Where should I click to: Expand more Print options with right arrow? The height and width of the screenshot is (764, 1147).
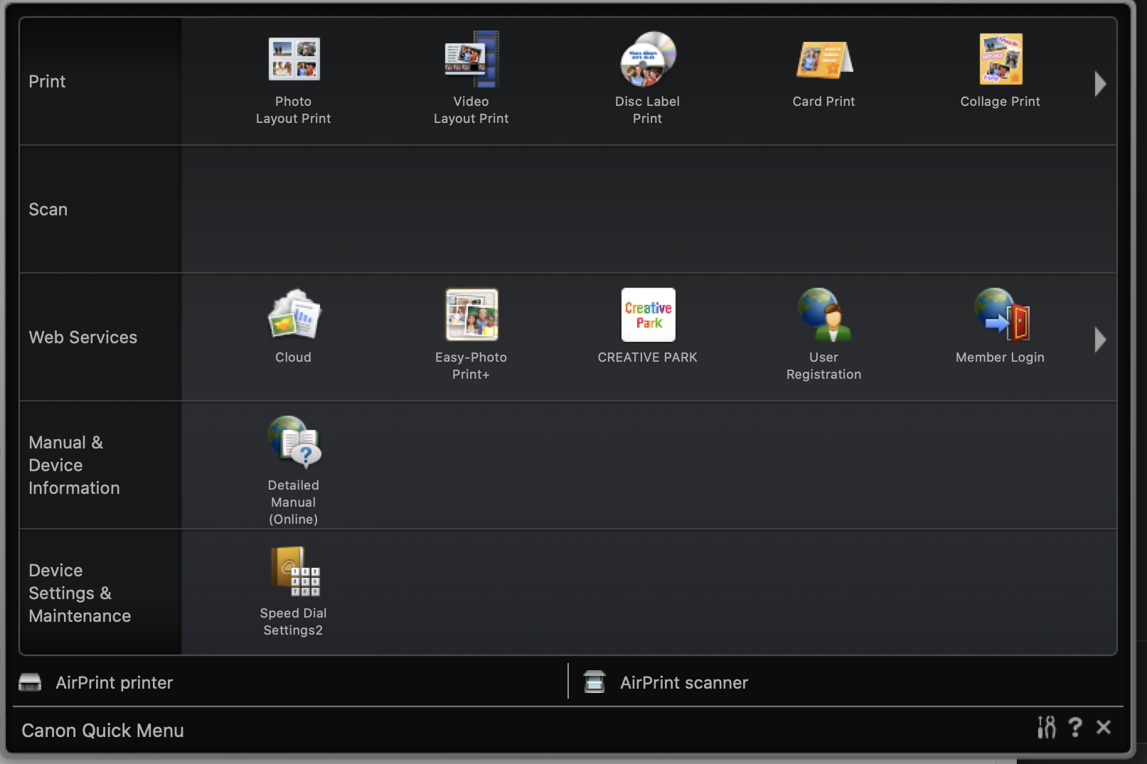coord(1099,83)
